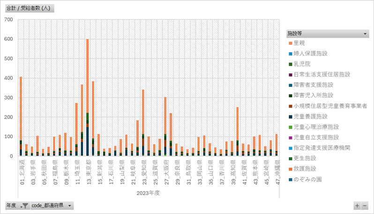Click the collapse entire field minus button
Screen dimensions: 374x214
[x=365, y=206]
